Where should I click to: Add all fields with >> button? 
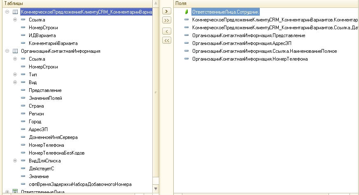pos(166,20)
